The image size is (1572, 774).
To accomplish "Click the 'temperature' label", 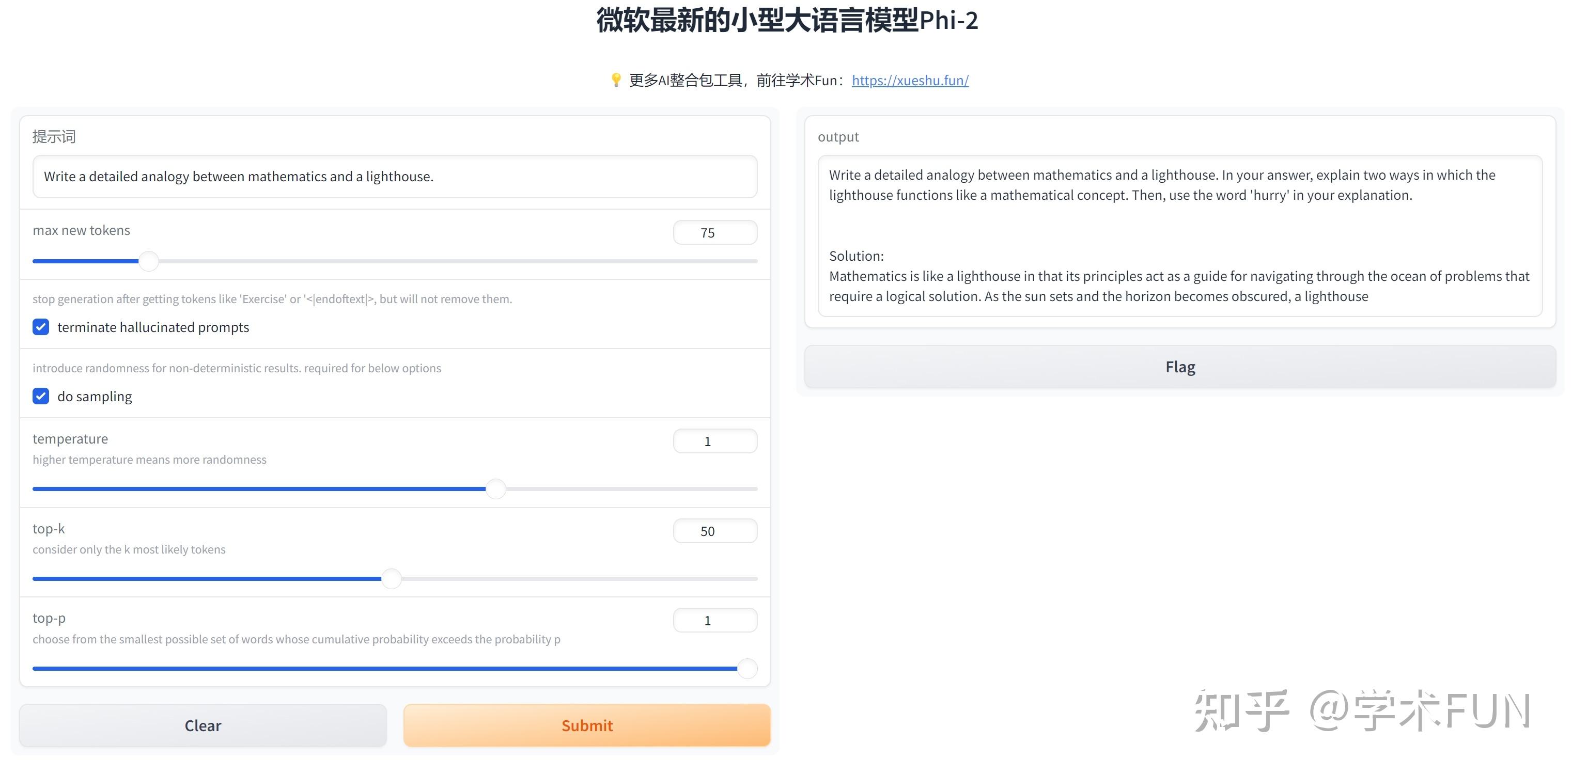I will [70, 438].
